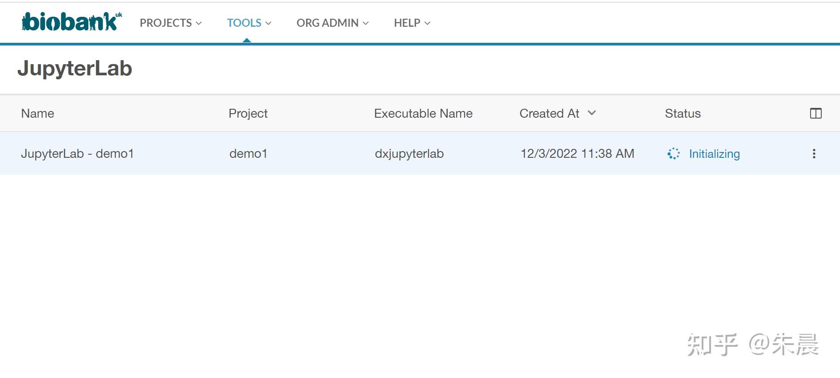Expand the Help dropdown
Screen dimensions: 840x378
[x=412, y=23]
